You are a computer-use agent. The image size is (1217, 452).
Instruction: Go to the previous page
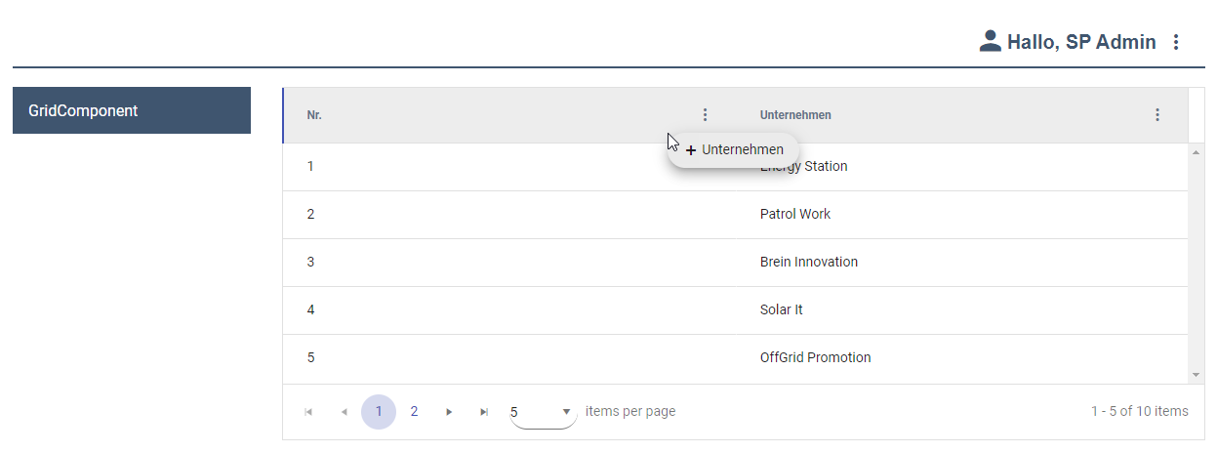click(344, 412)
